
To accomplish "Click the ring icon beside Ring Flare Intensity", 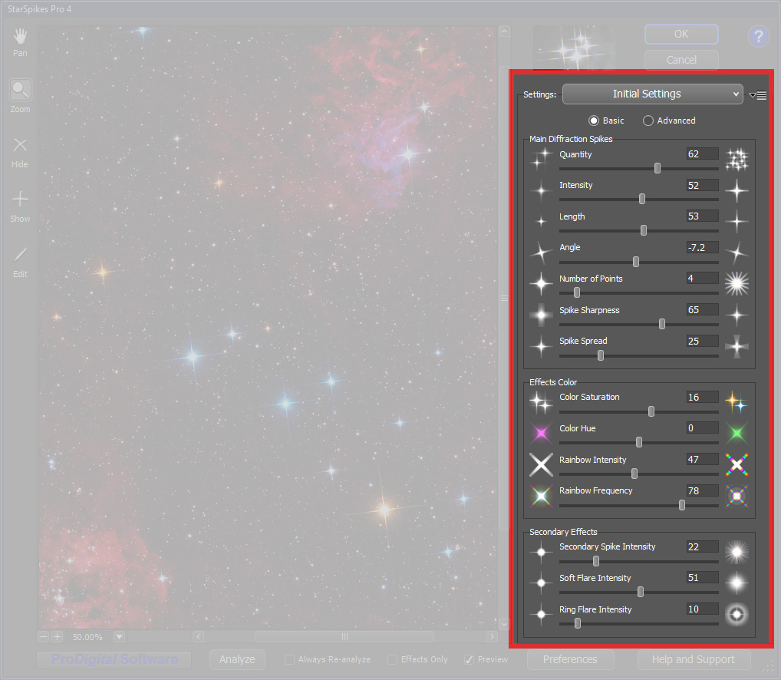I will [737, 614].
